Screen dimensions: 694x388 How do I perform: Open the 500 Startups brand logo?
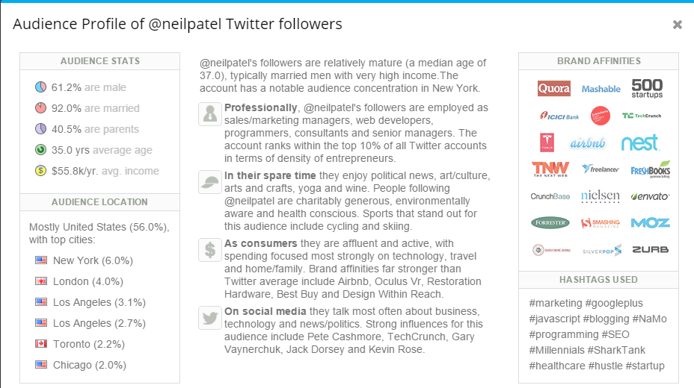coord(647,88)
